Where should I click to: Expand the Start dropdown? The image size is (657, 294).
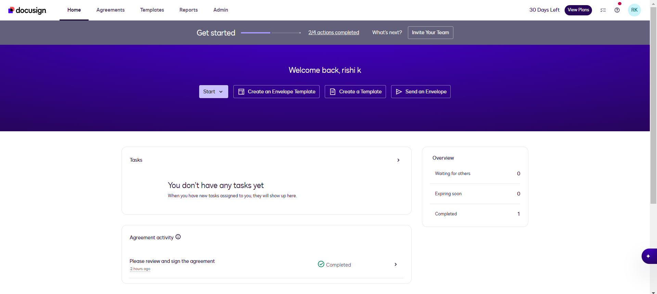pos(213,92)
